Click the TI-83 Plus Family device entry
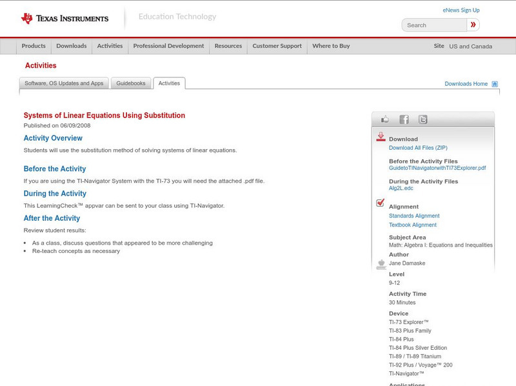The width and height of the screenshot is (516, 386). coord(410,330)
